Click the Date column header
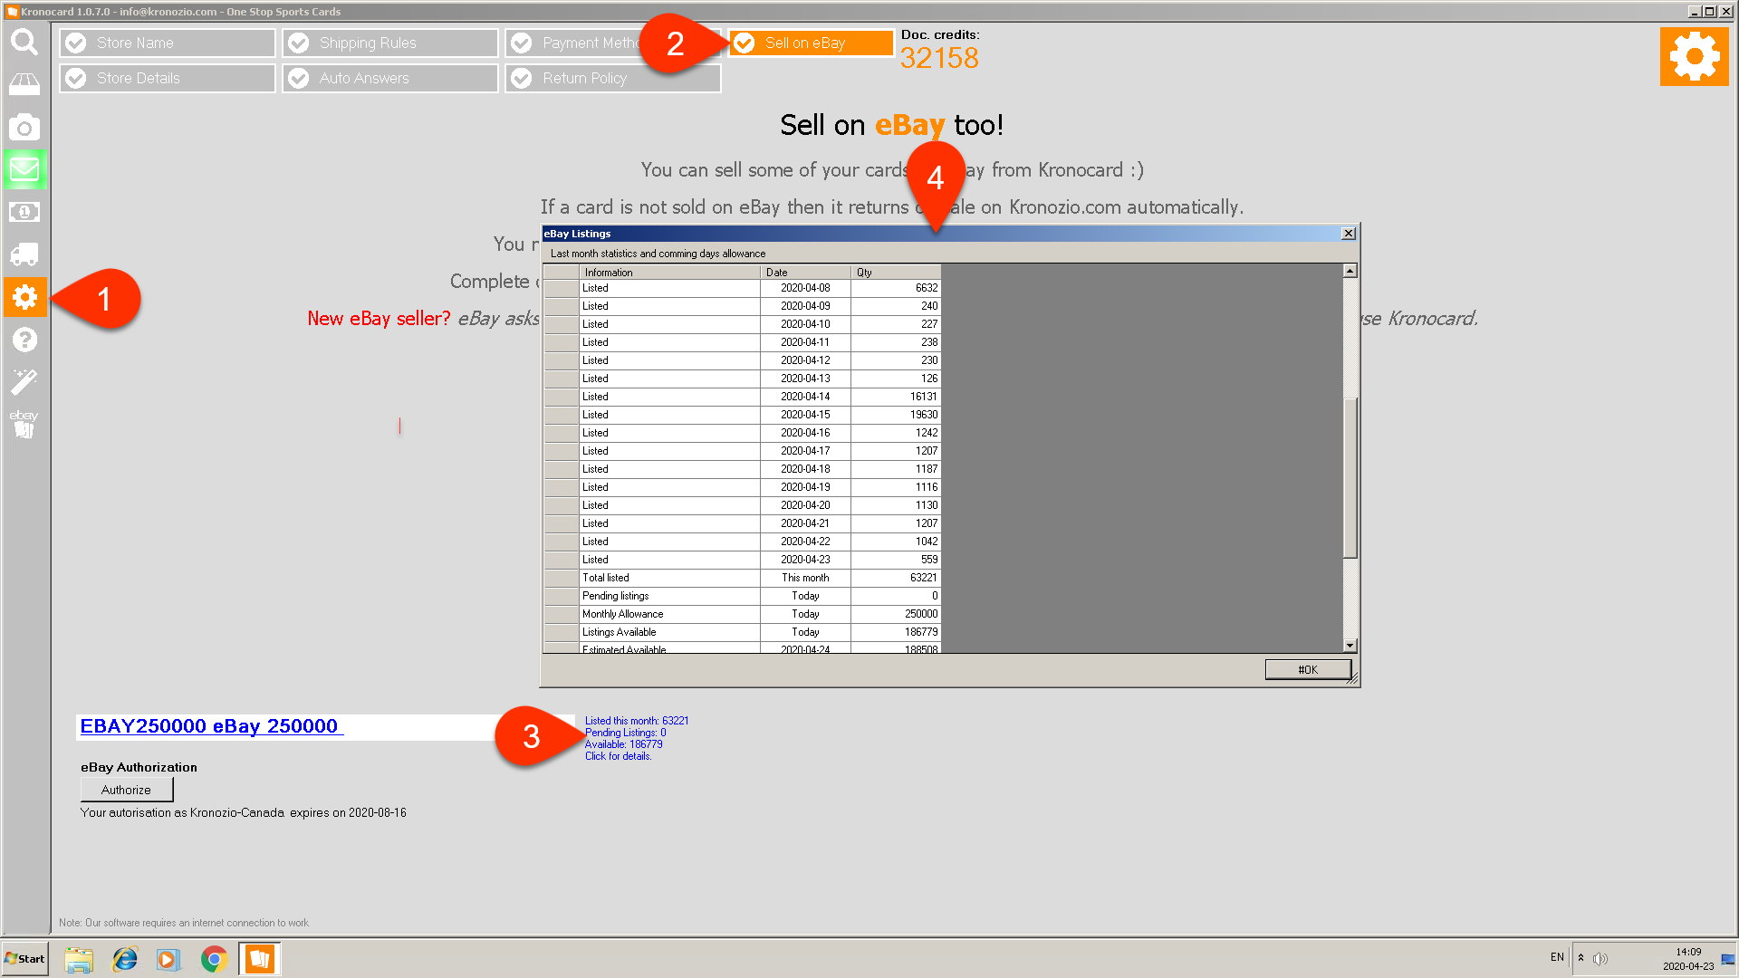This screenshot has height=978, width=1739. pyautogui.click(x=805, y=272)
